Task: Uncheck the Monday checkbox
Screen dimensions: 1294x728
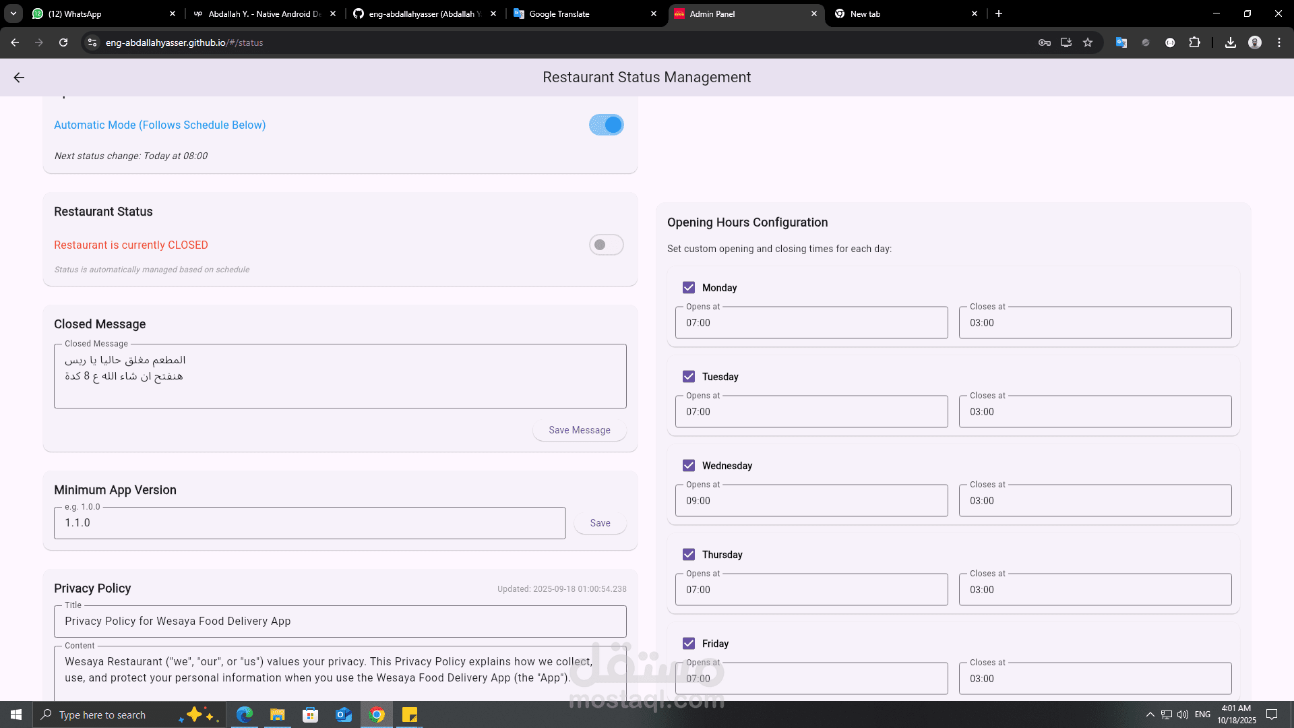Action: [689, 288]
